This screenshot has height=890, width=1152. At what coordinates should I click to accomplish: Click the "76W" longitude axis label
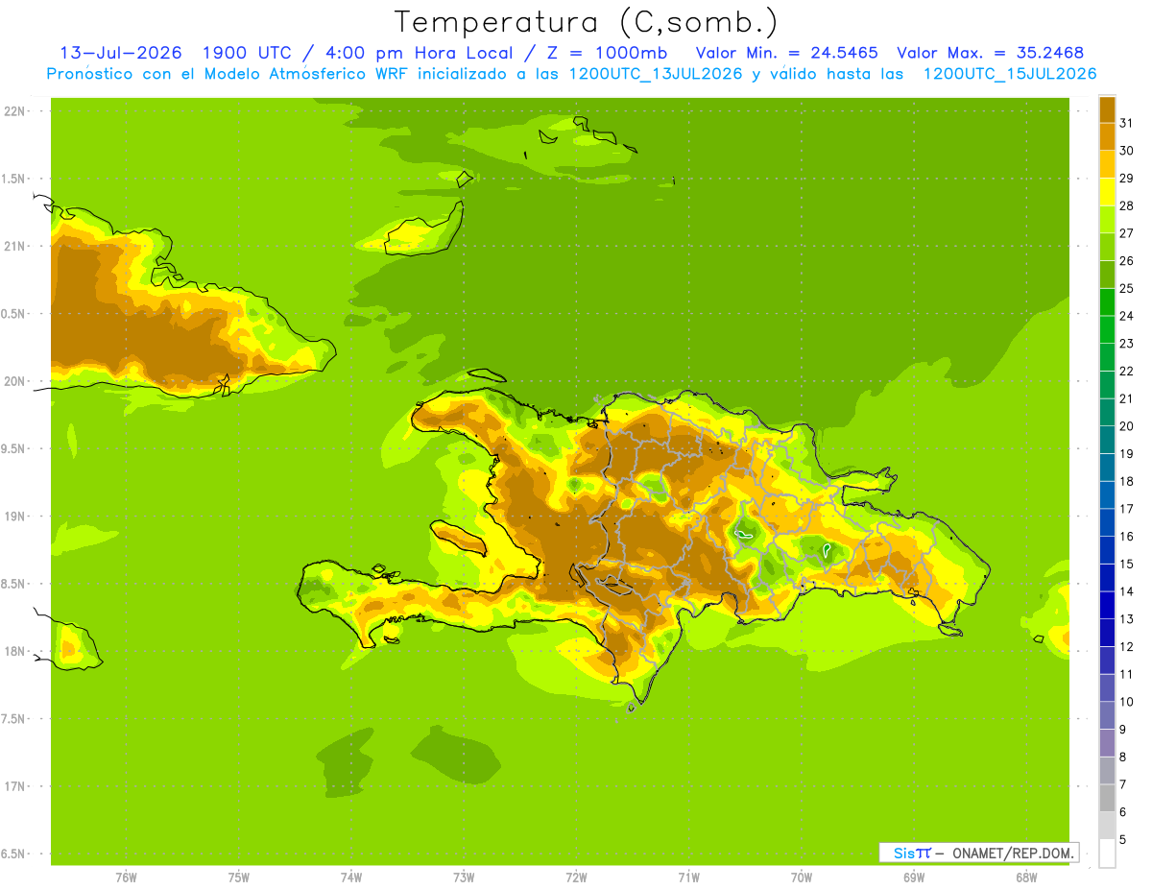click(x=126, y=878)
